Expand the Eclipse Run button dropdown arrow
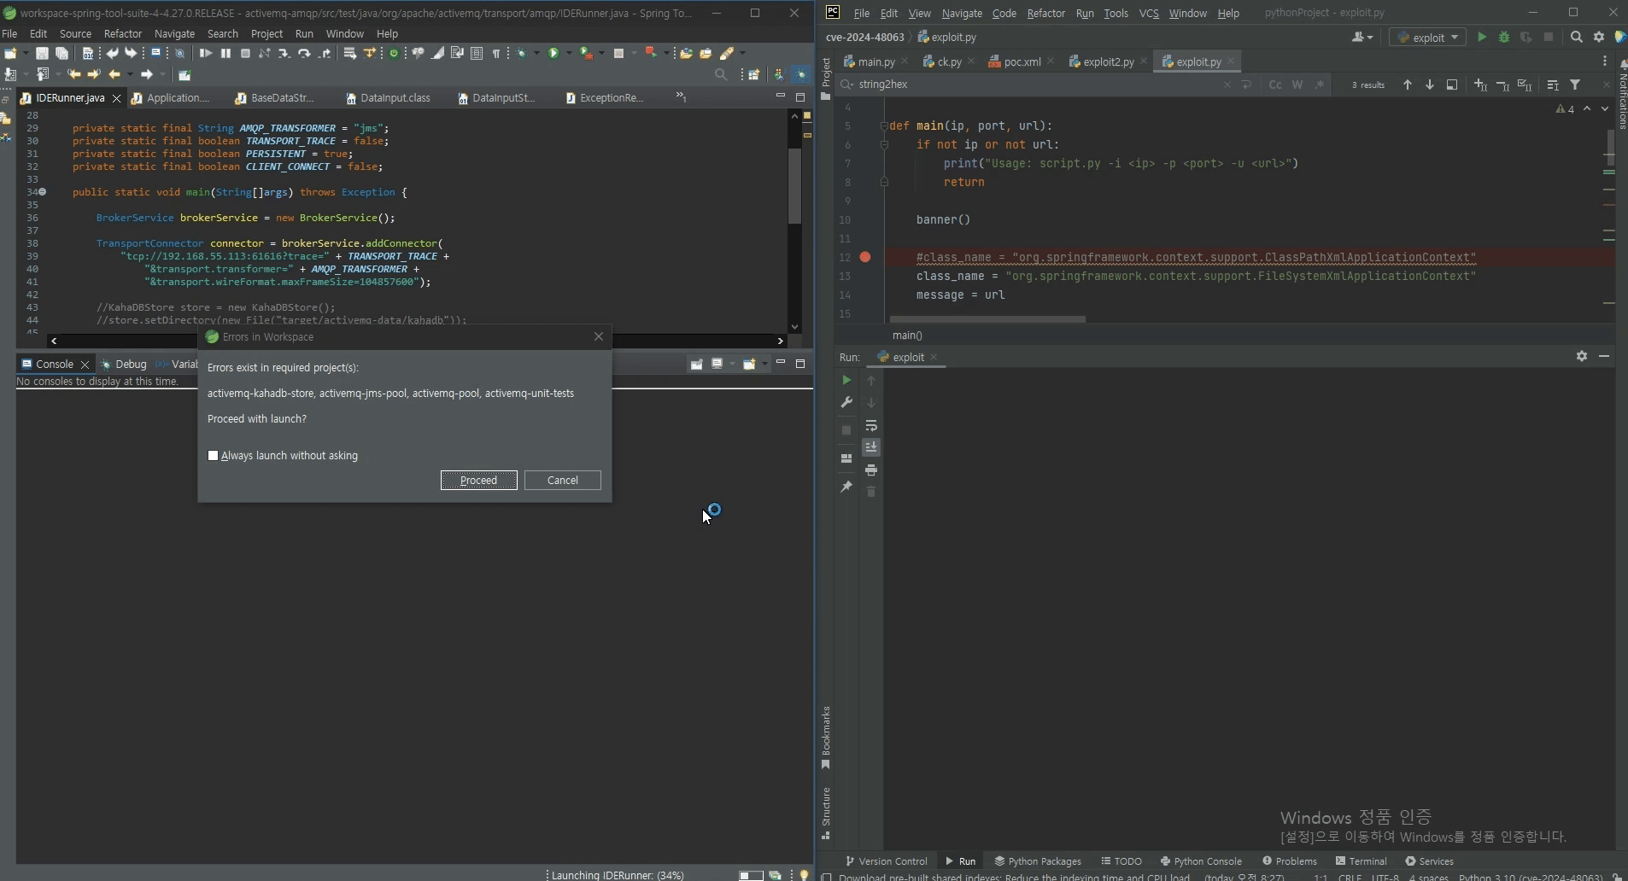 [x=569, y=53]
